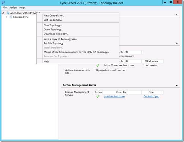The width and height of the screenshot is (184, 142).
Task: Click green checkmark beside pool.contoso.com
Action: click(98, 96)
